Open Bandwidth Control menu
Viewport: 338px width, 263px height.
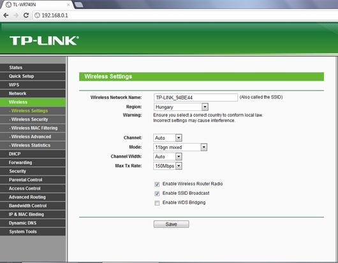[x=33, y=206]
